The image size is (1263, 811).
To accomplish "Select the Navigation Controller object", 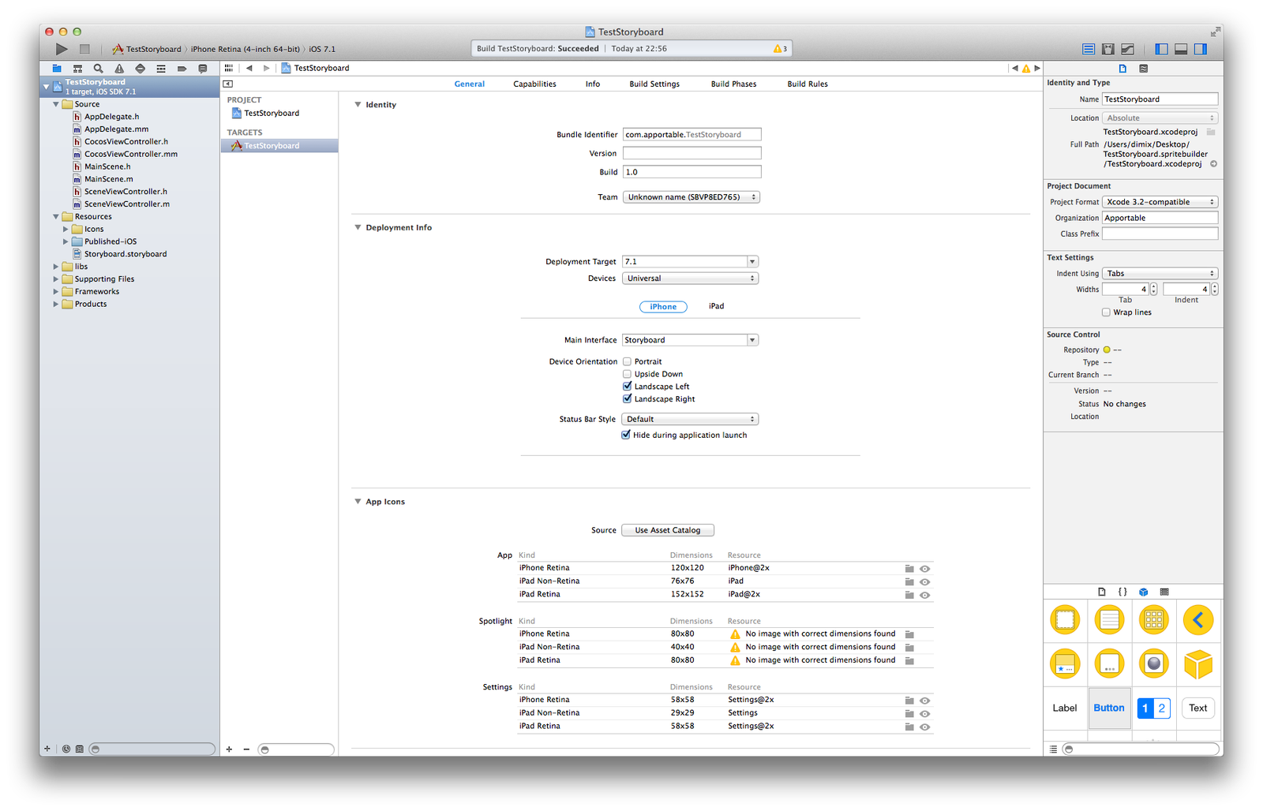I will pyautogui.click(x=1197, y=620).
